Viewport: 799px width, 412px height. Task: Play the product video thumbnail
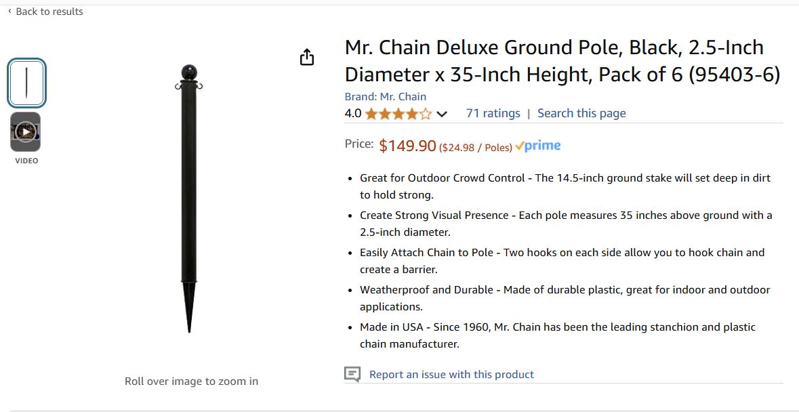point(26,131)
